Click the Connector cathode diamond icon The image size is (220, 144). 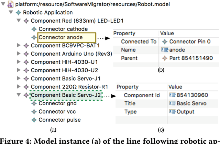click(x=34, y=29)
